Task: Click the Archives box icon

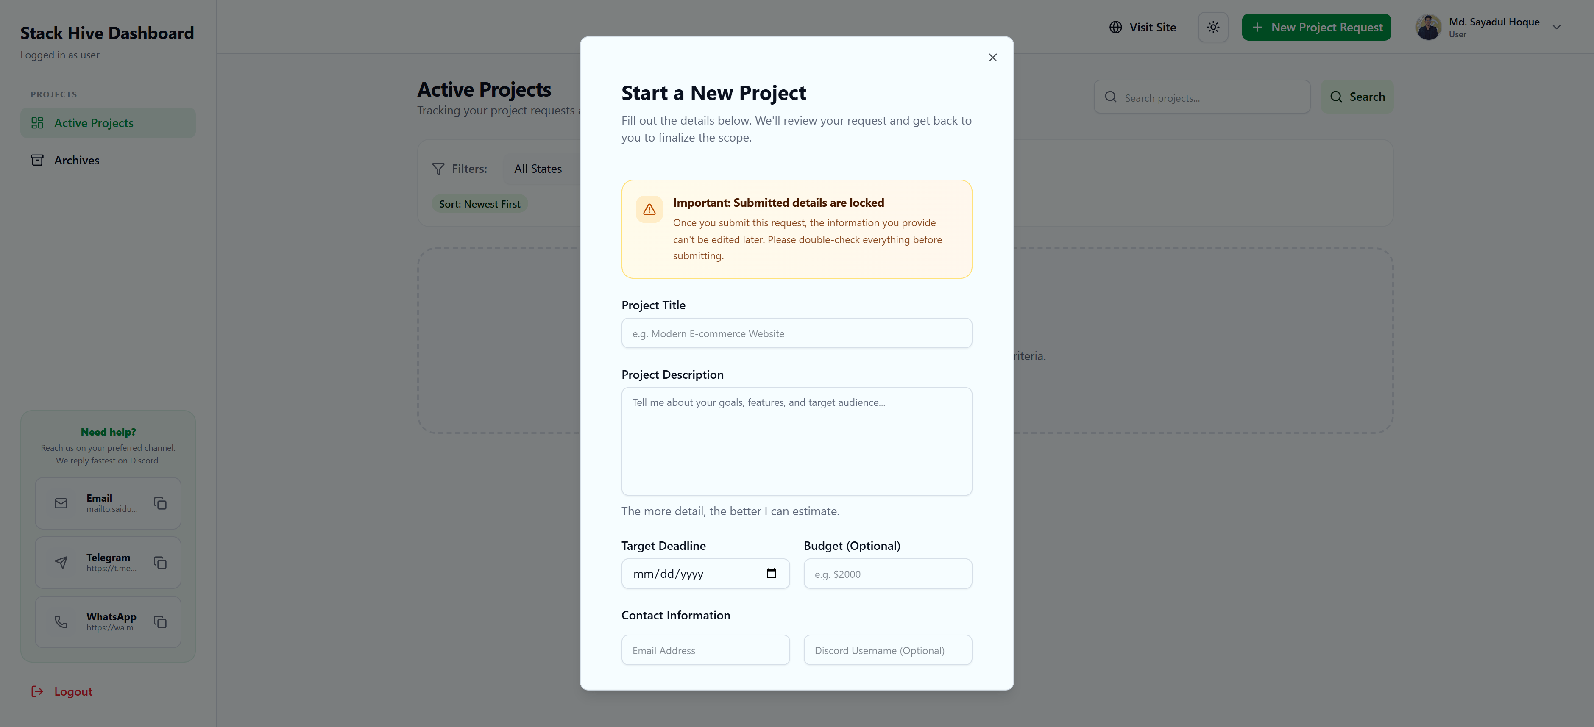Action: pos(37,160)
